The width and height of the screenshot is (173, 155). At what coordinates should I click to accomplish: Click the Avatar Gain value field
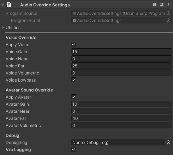tap(121, 104)
